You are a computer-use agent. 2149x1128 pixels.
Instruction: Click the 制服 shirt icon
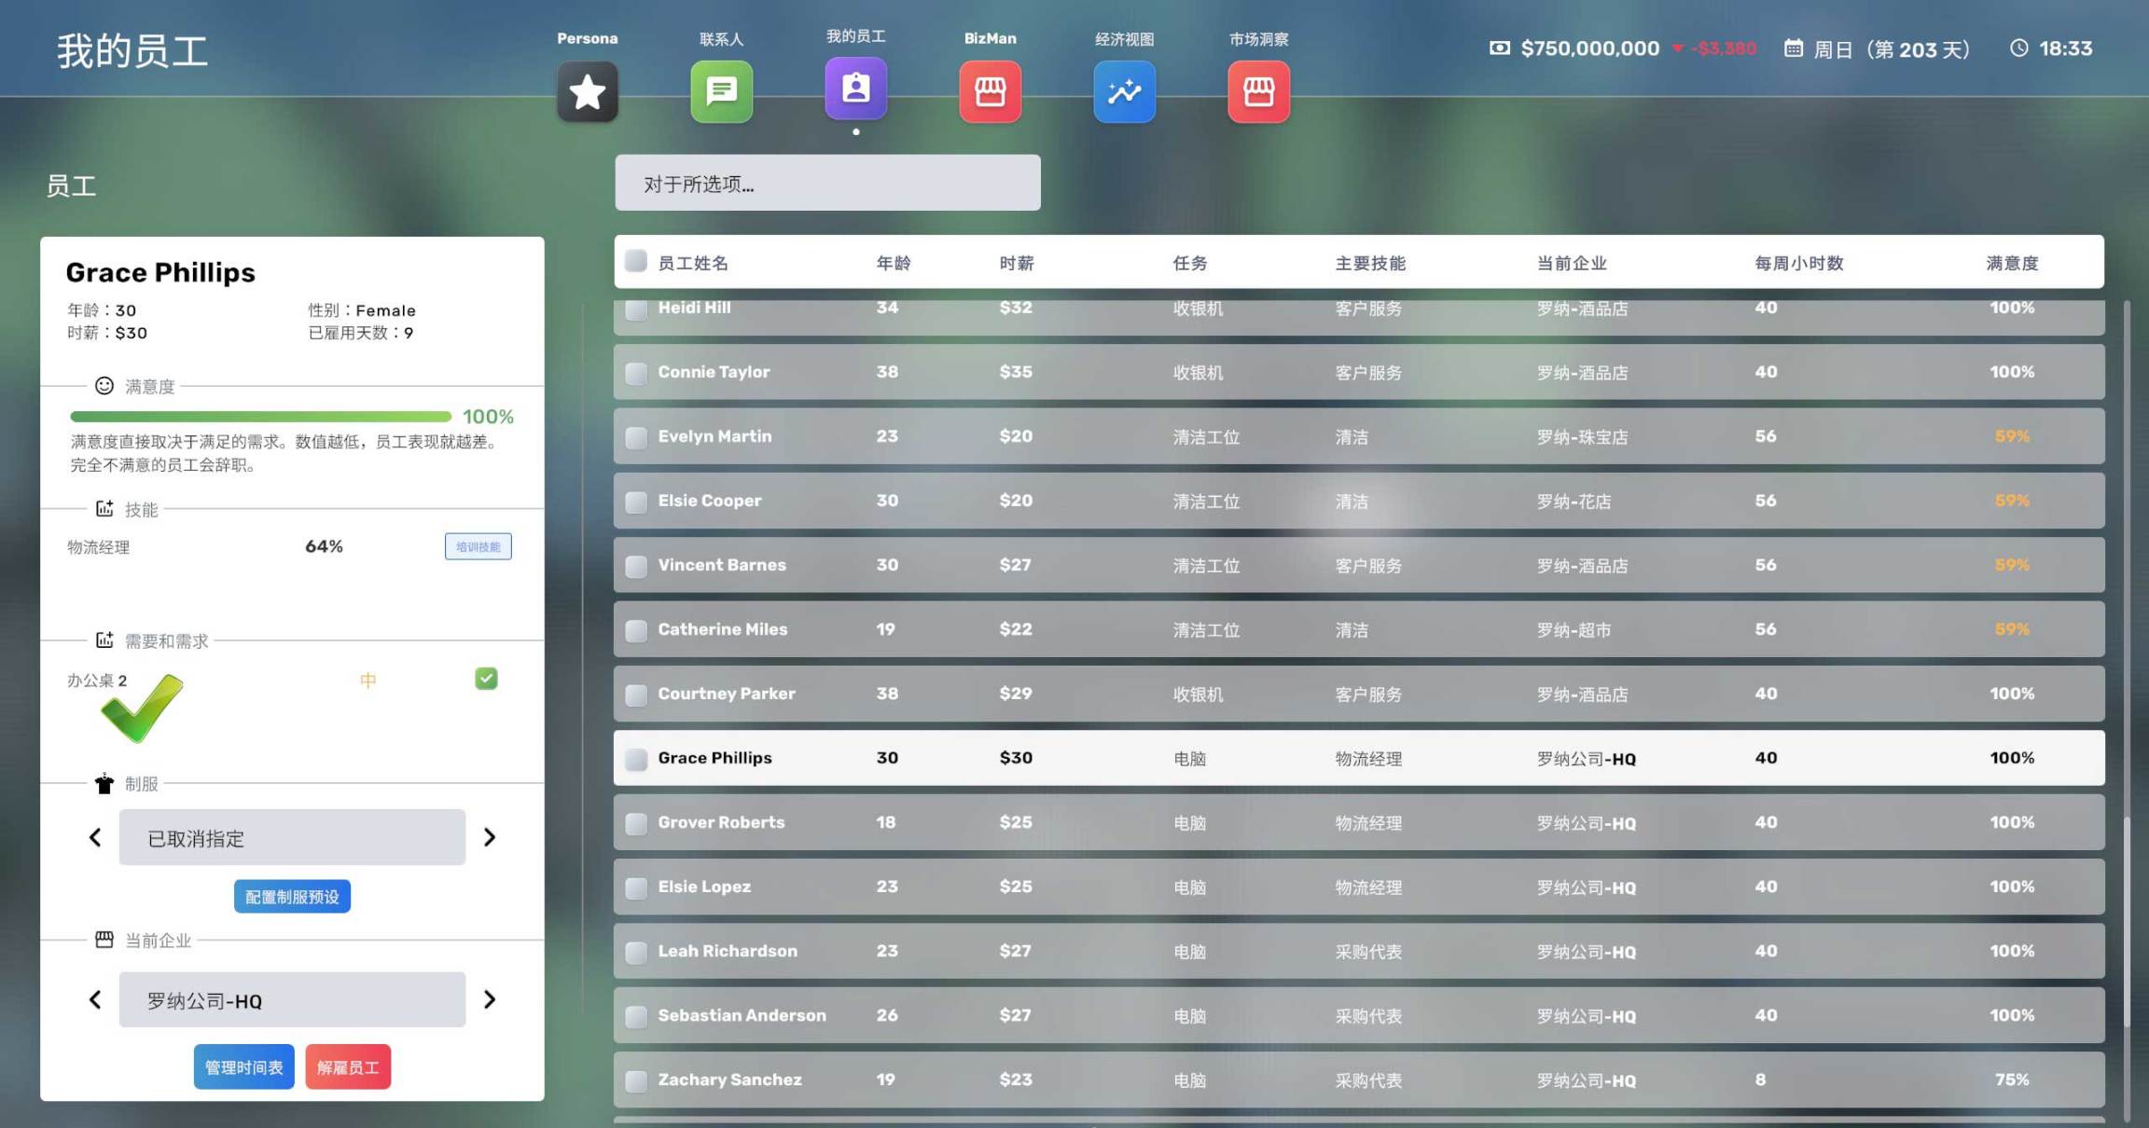click(104, 783)
